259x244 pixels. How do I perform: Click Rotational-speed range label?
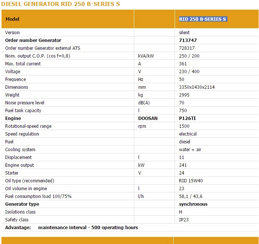pos(28,126)
